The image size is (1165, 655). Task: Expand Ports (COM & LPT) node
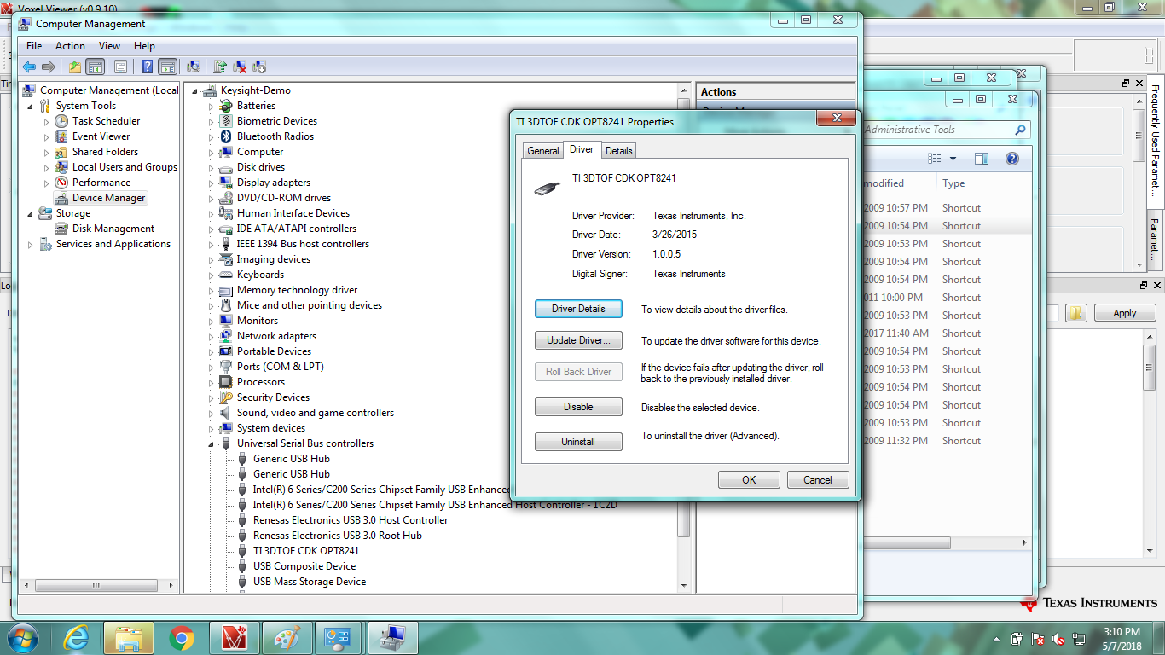point(212,368)
